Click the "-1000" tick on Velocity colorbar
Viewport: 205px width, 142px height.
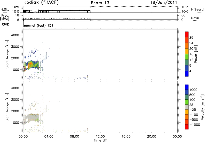point(194,125)
